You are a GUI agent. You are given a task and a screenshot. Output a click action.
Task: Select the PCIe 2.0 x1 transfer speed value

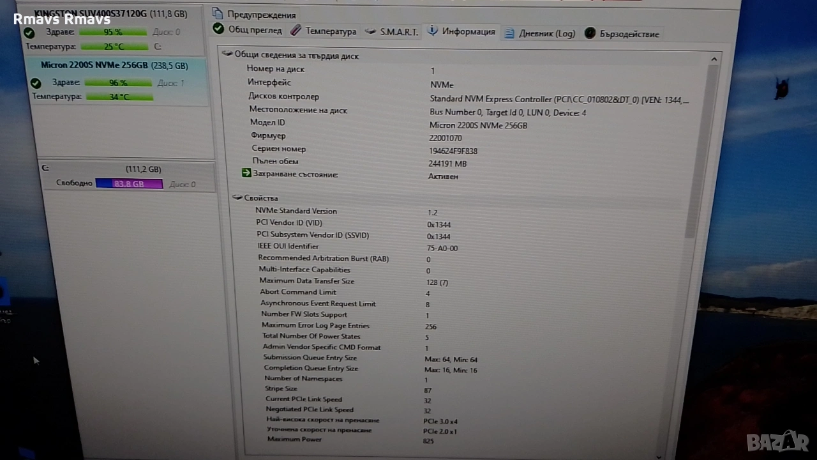[x=440, y=431]
